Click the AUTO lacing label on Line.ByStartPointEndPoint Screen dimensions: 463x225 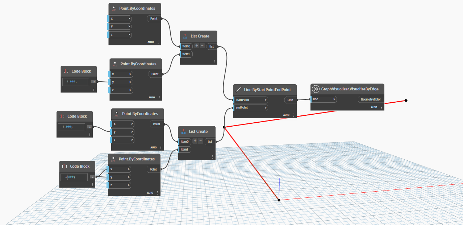(x=286, y=115)
